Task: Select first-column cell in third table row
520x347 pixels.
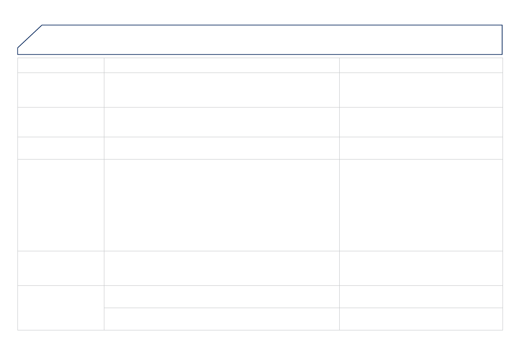Action: pos(61,122)
